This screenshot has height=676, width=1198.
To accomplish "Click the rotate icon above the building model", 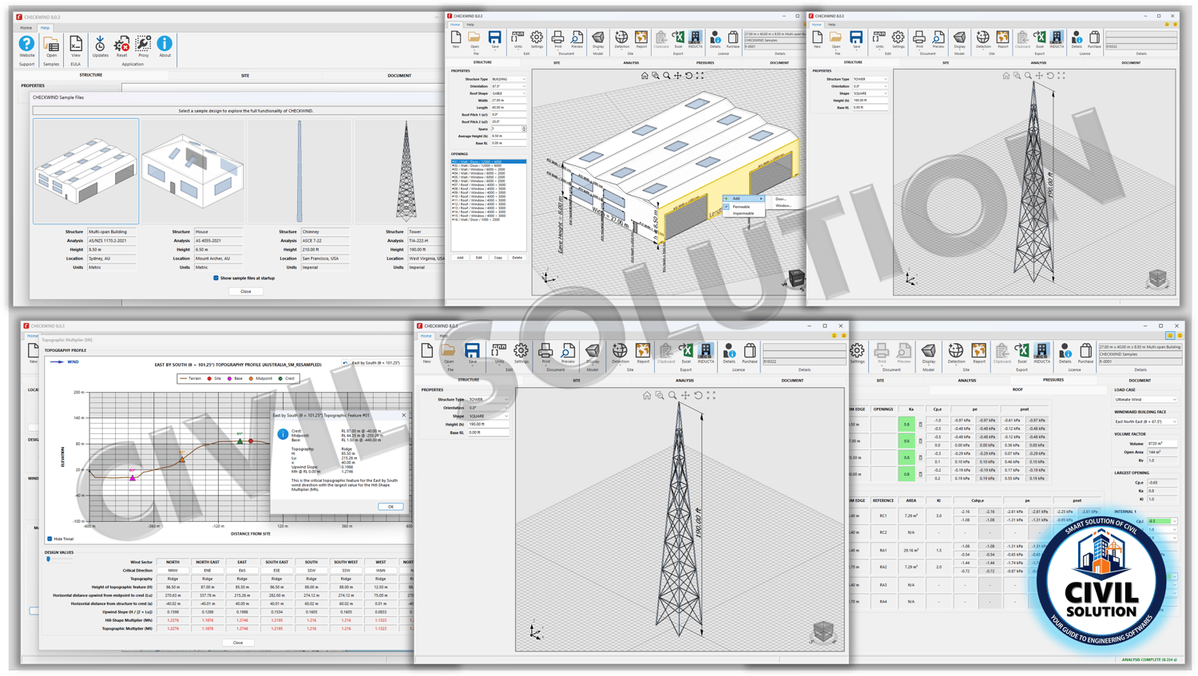I will coord(688,76).
